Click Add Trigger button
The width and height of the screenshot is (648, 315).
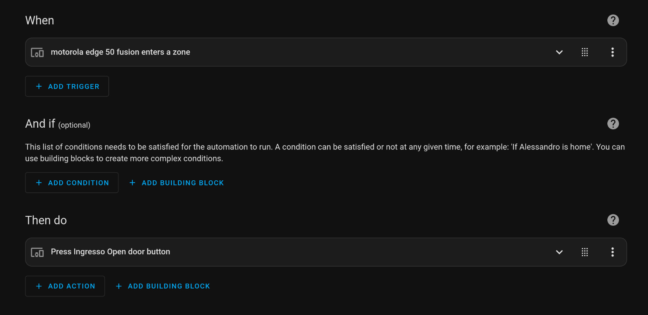click(x=67, y=86)
